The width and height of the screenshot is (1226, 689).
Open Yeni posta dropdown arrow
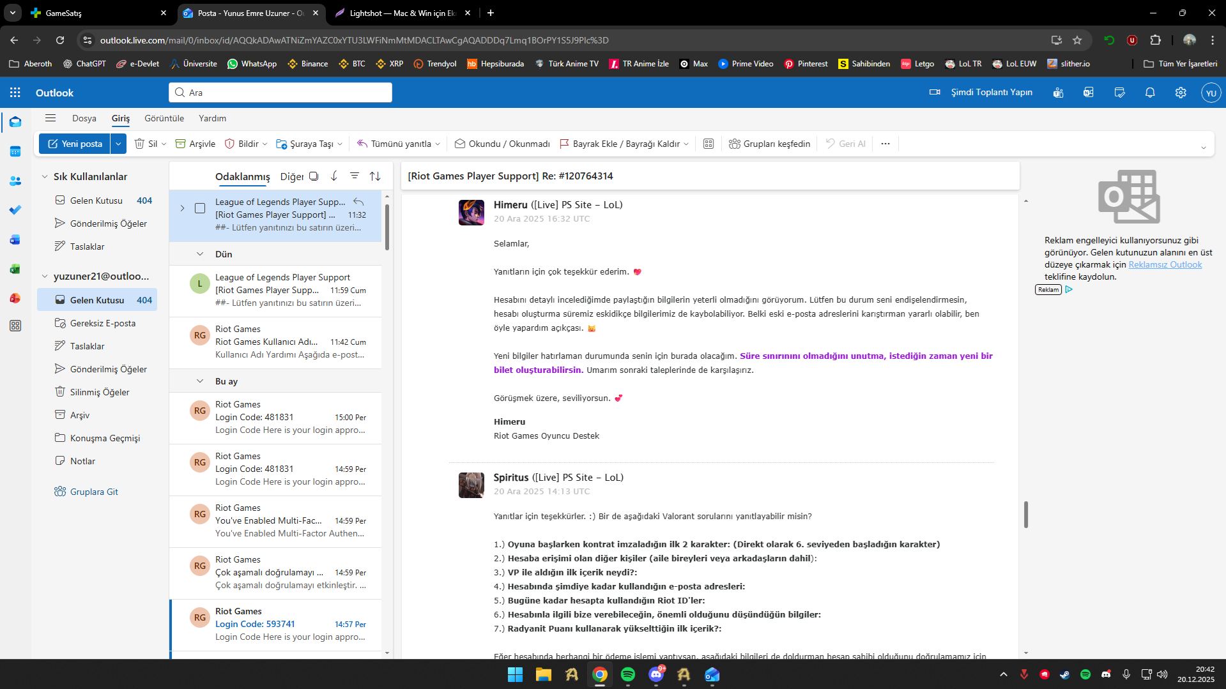(x=118, y=144)
